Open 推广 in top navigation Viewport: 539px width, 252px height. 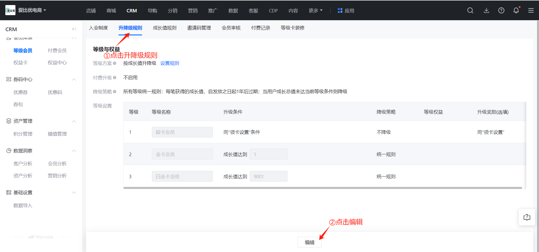pyautogui.click(x=213, y=11)
